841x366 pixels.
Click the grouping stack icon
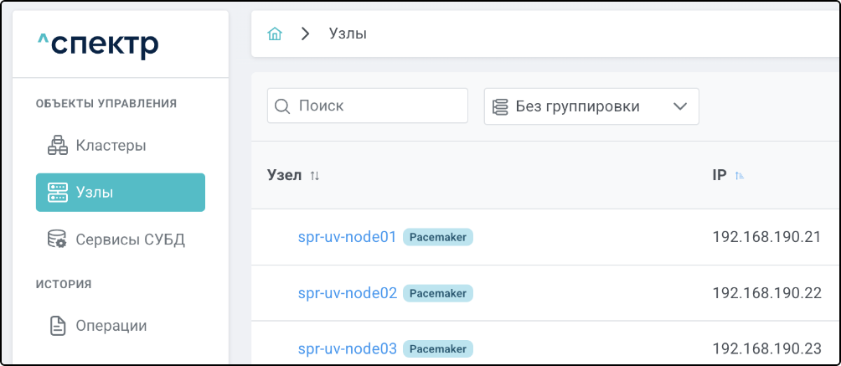501,106
